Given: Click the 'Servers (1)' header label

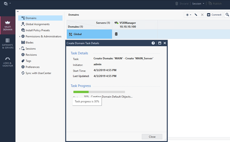Looking at the screenshot, I should tap(103, 23).
